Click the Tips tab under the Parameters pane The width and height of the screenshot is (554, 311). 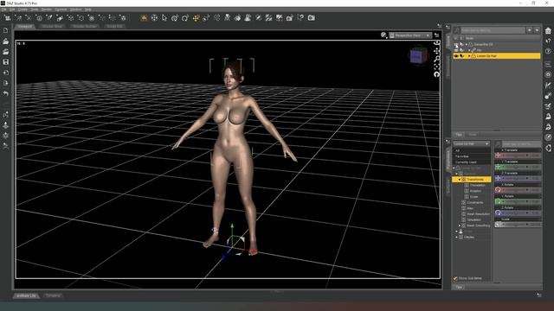pos(459,288)
